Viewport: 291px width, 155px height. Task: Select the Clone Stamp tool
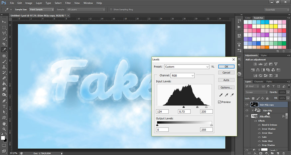[4, 67]
